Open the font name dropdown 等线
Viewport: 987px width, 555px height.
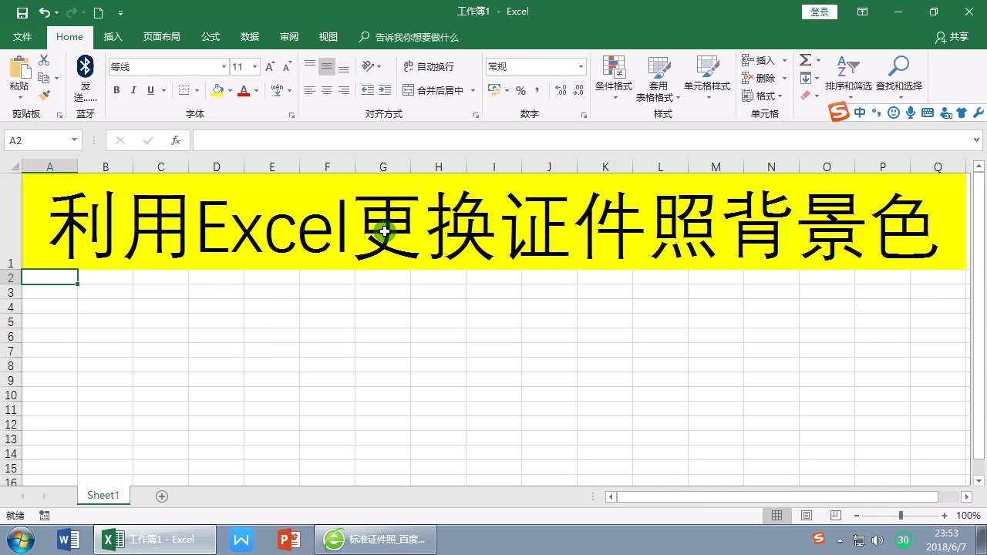point(224,67)
